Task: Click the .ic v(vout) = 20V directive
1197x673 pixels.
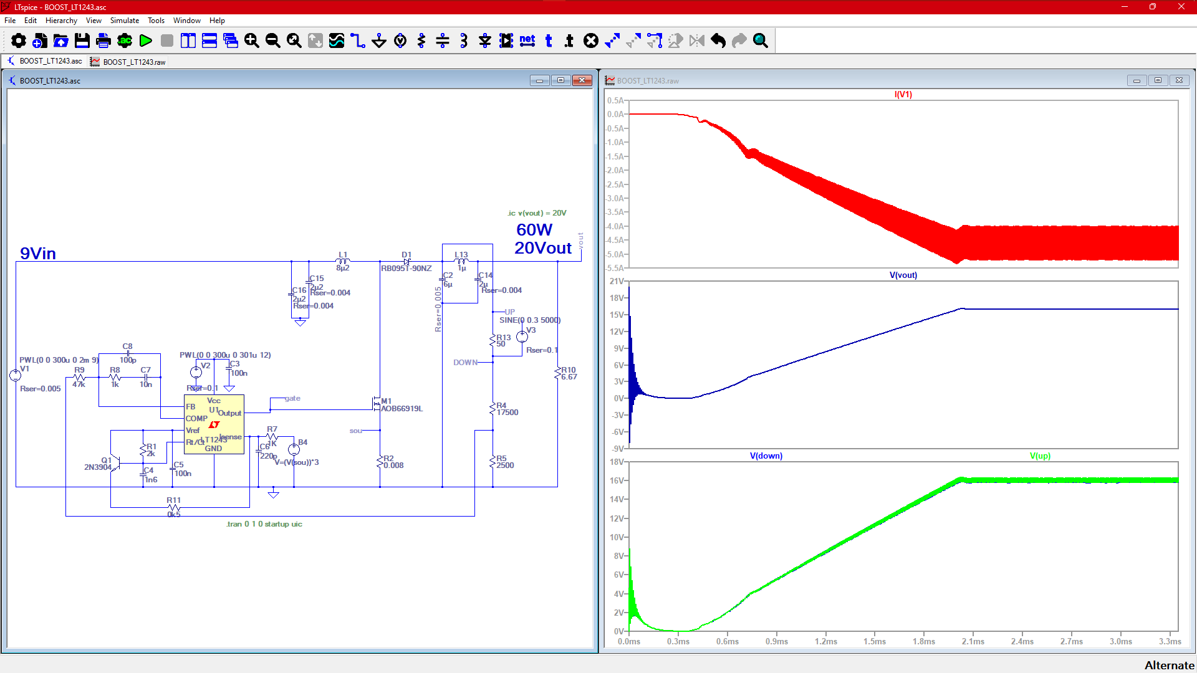Action: point(537,213)
